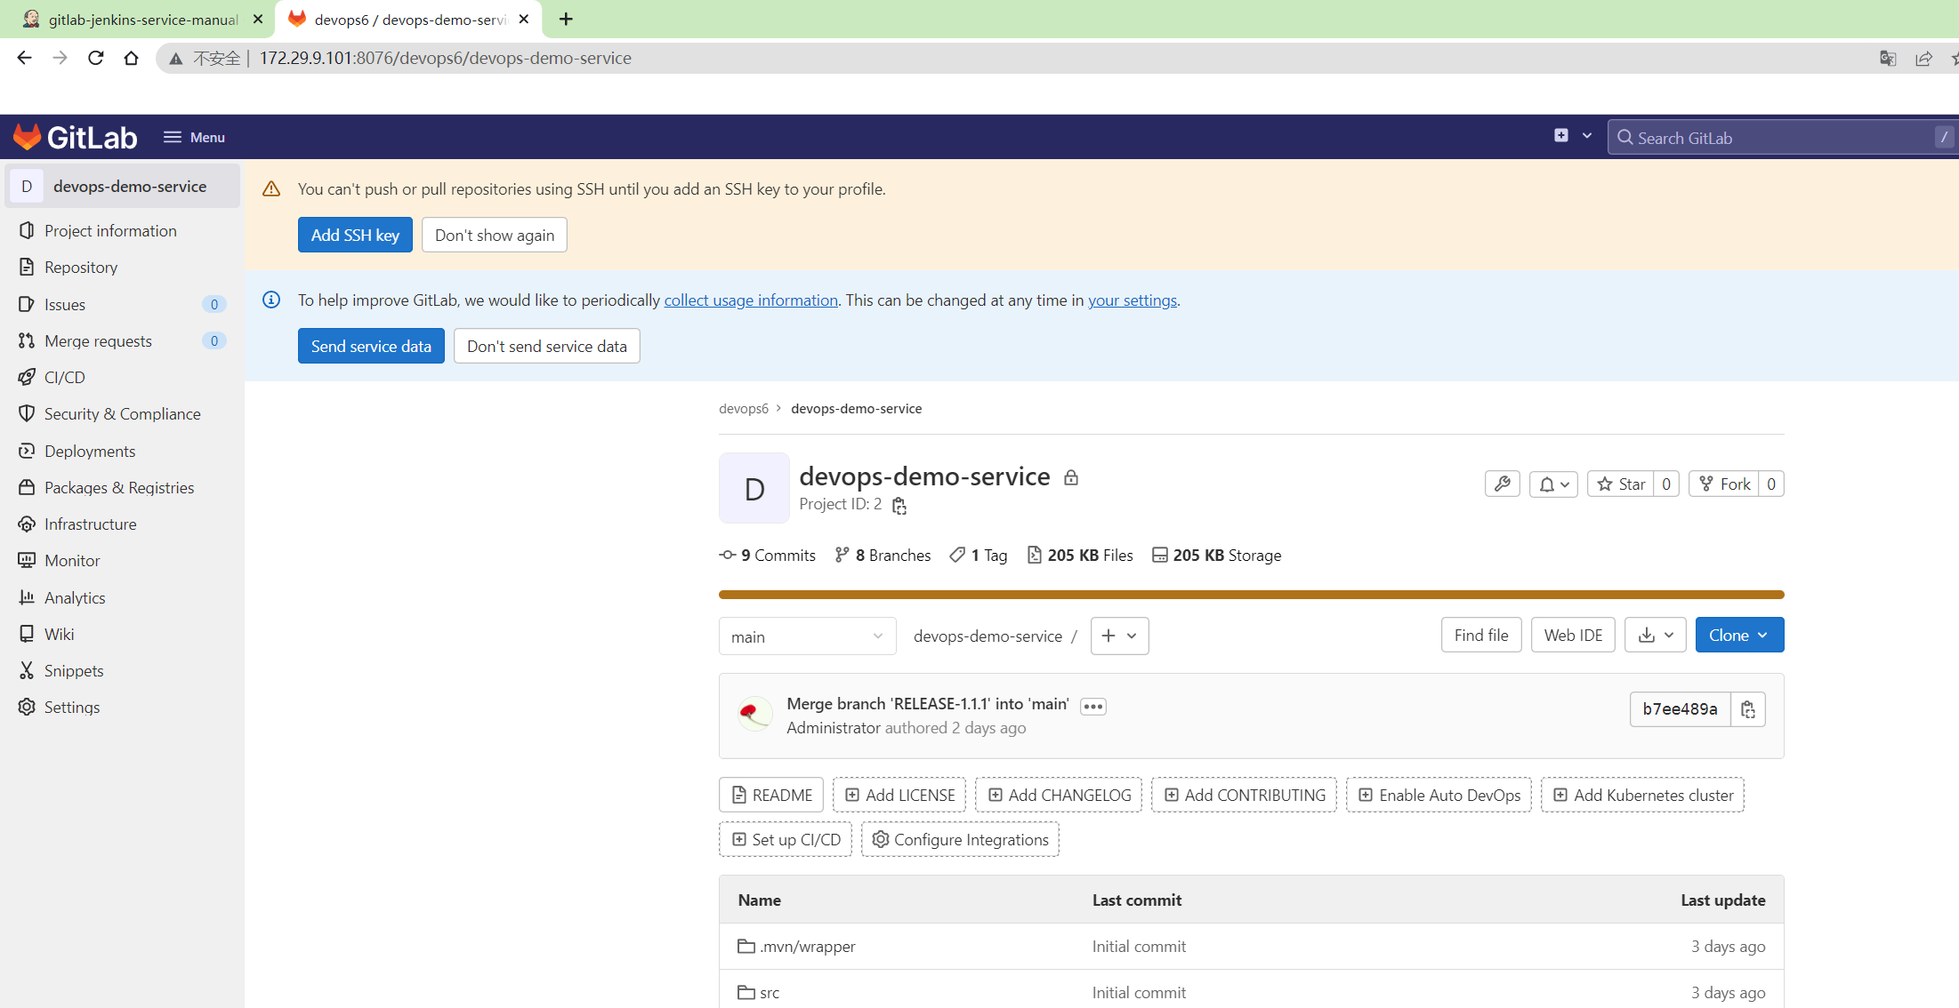1959x1008 pixels.
Task: Click the Security & Compliance shield icon
Action: pyautogui.click(x=27, y=413)
